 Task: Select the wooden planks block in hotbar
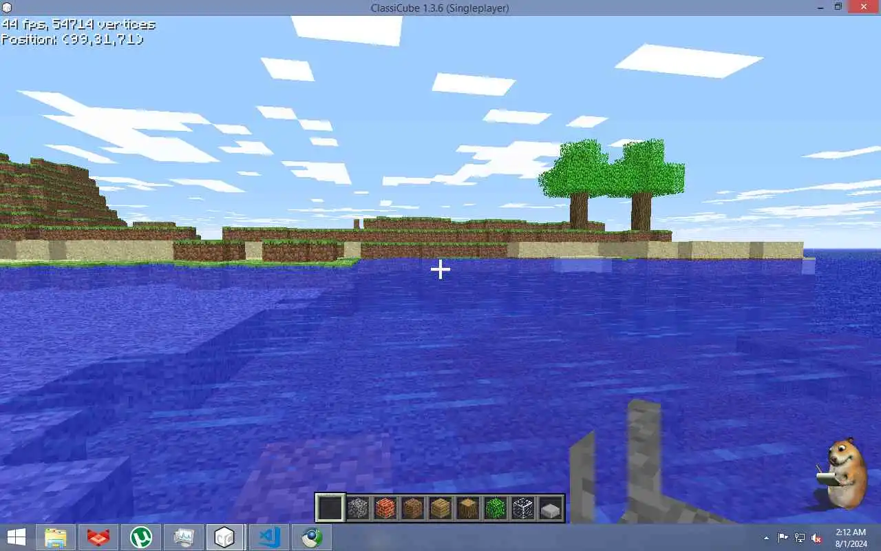tap(440, 509)
